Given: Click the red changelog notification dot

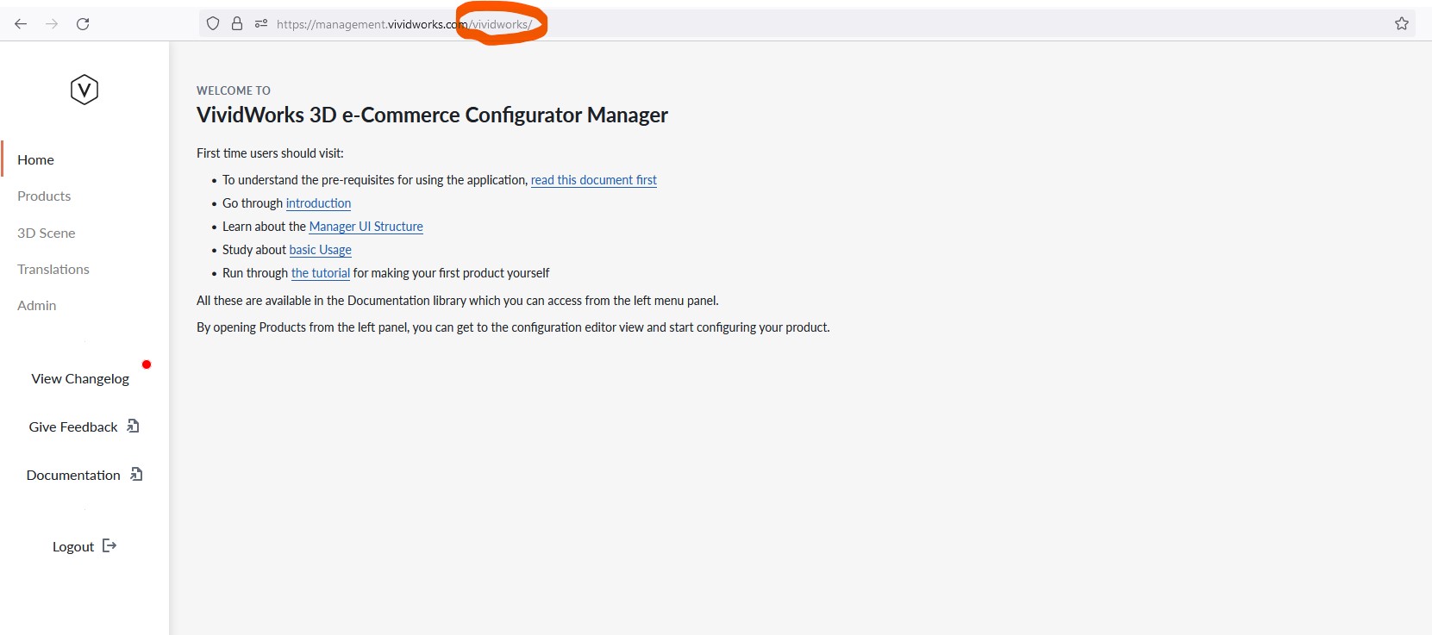Looking at the screenshot, I should (147, 364).
